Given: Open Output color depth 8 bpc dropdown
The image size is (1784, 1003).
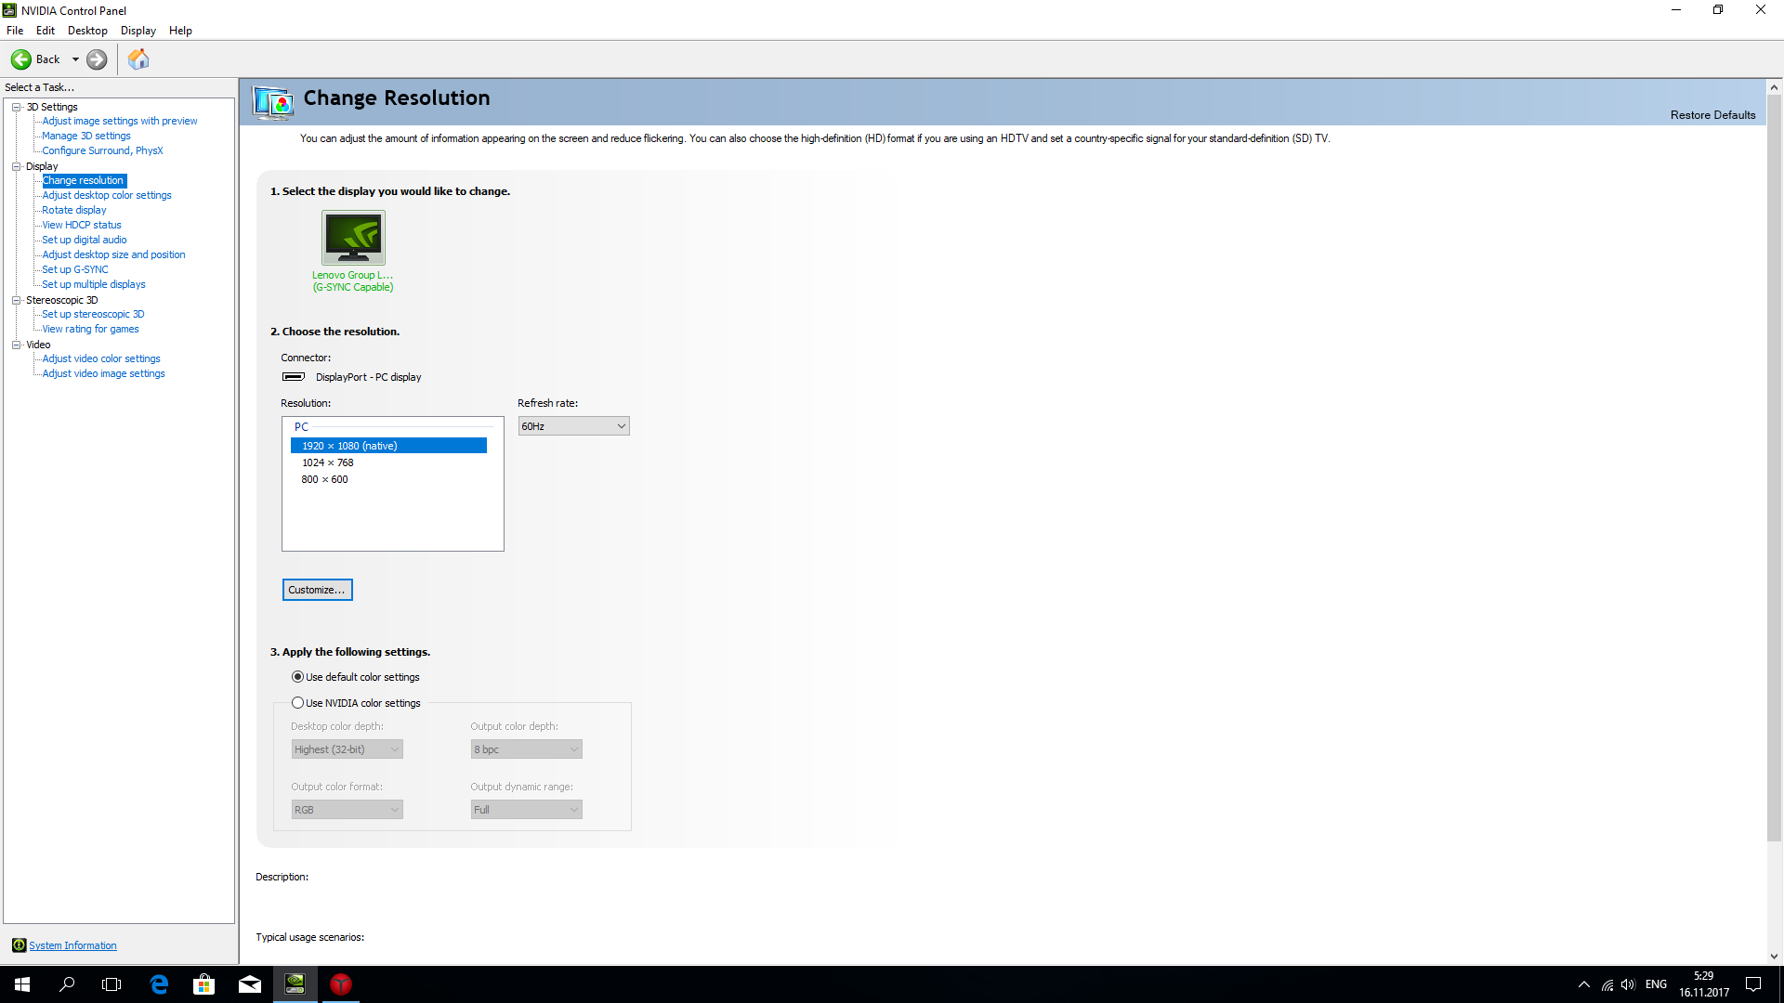Looking at the screenshot, I should coord(526,749).
